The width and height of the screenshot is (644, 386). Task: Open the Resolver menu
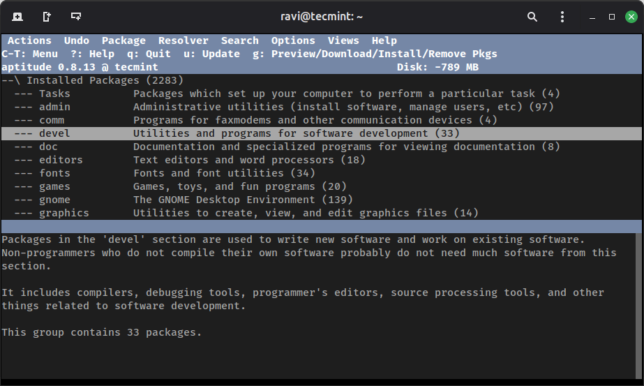click(x=183, y=40)
